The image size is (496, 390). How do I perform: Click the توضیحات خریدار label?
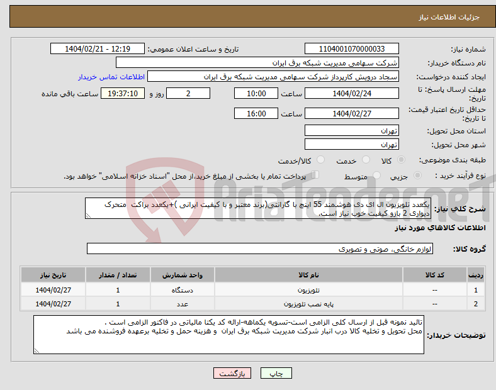[456, 335]
